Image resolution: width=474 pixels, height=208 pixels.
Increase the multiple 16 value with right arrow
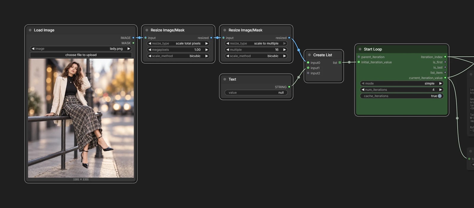coord(284,50)
